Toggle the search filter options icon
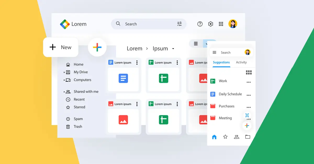Viewport: 314px width, 164px height. pos(180,24)
